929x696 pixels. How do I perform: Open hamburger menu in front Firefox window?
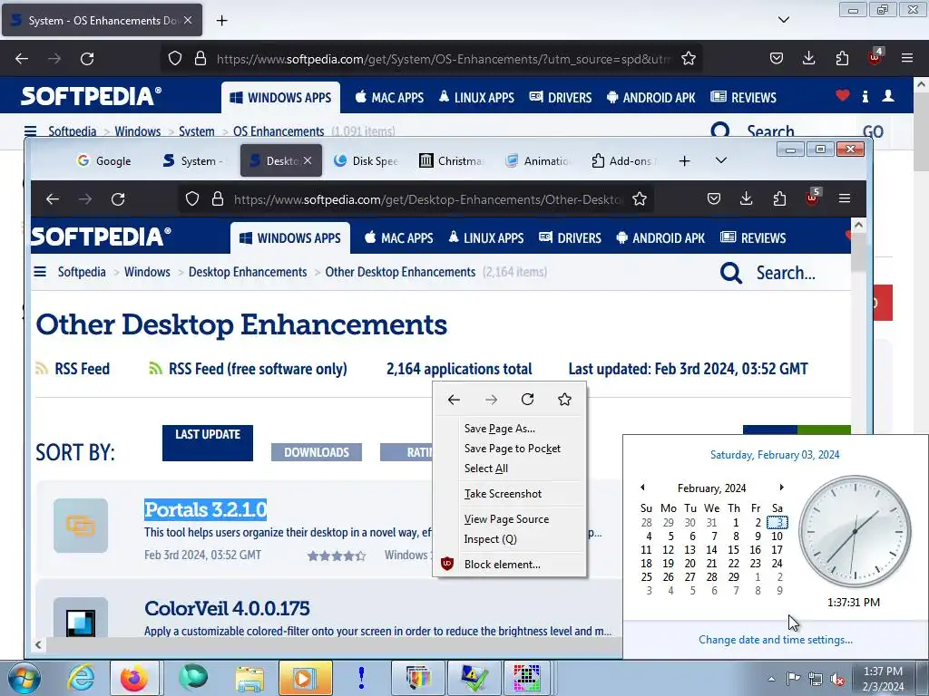[x=845, y=198]
